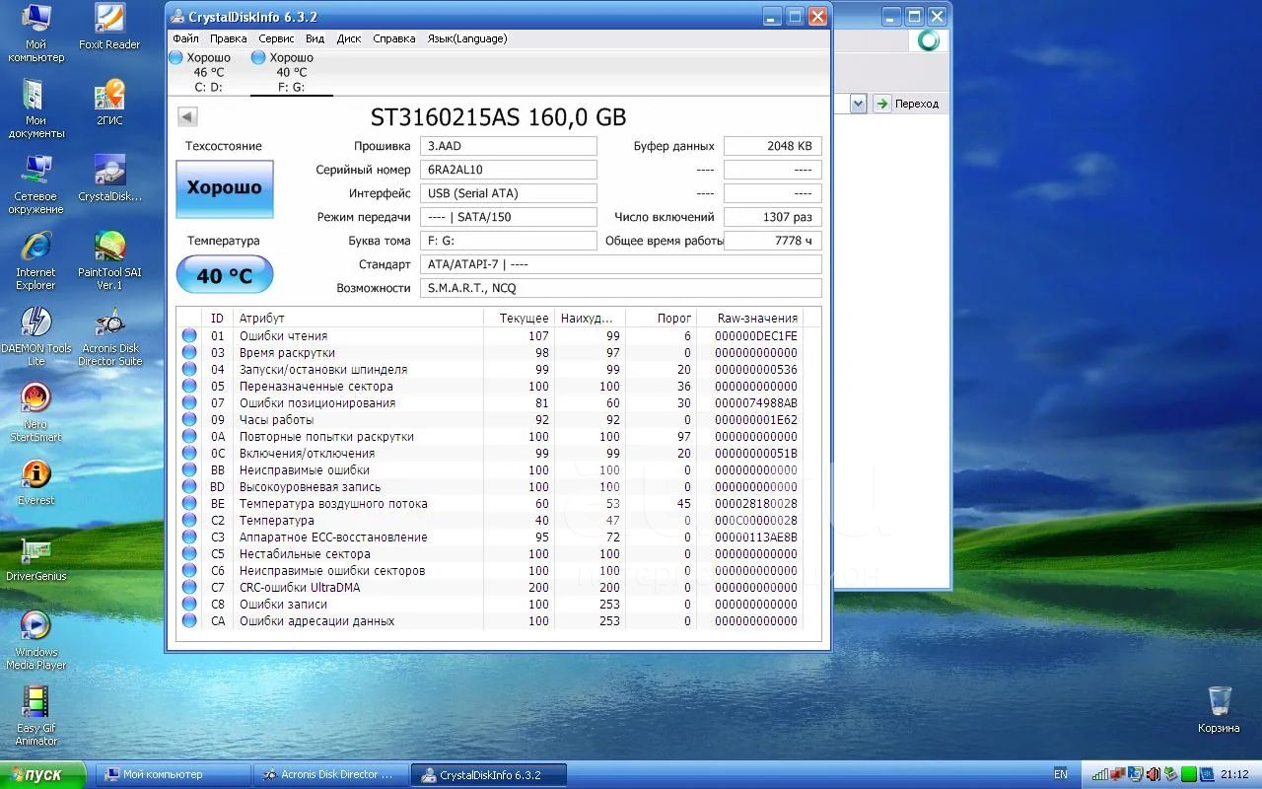Switch to Acronis Disk Director taskbar button
This screenshot has width=1262, height=789.
pyautogui.click(x=330, y=775)
